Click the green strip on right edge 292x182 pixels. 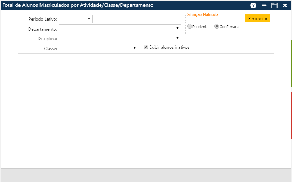(291, 63)
